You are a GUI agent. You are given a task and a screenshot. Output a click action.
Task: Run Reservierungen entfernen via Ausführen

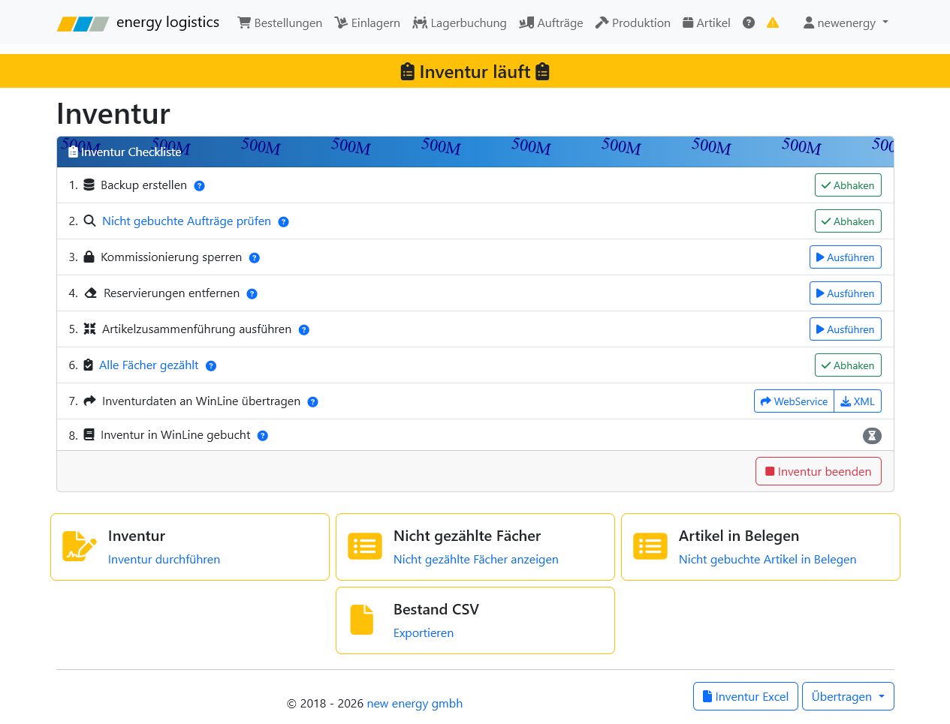846,293
